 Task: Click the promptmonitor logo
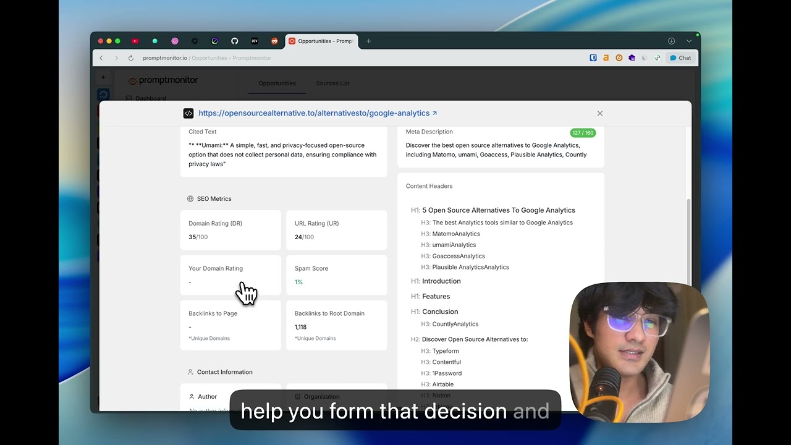click(163, 80)
